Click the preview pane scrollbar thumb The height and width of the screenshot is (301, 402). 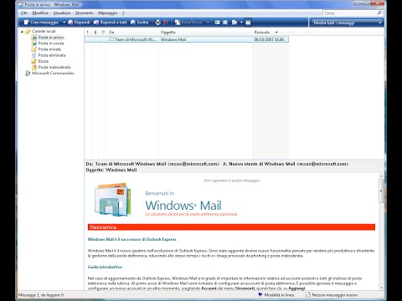point(381,191)
